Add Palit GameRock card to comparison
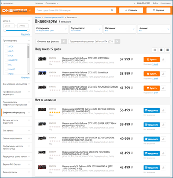 (x=163, y=74)
